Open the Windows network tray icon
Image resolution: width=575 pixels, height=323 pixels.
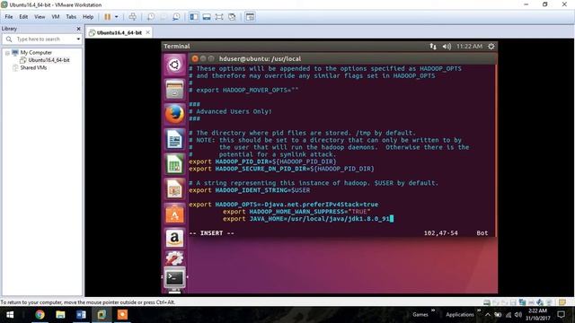509,315
